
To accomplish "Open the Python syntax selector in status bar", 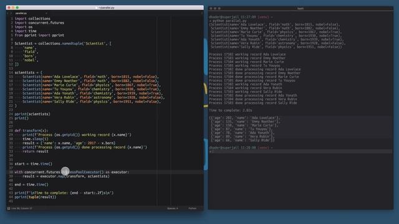I will tap(193, 208).
